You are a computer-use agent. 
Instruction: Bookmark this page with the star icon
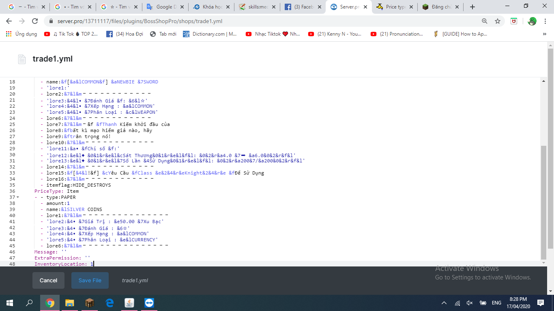click(x=497, y=21)
